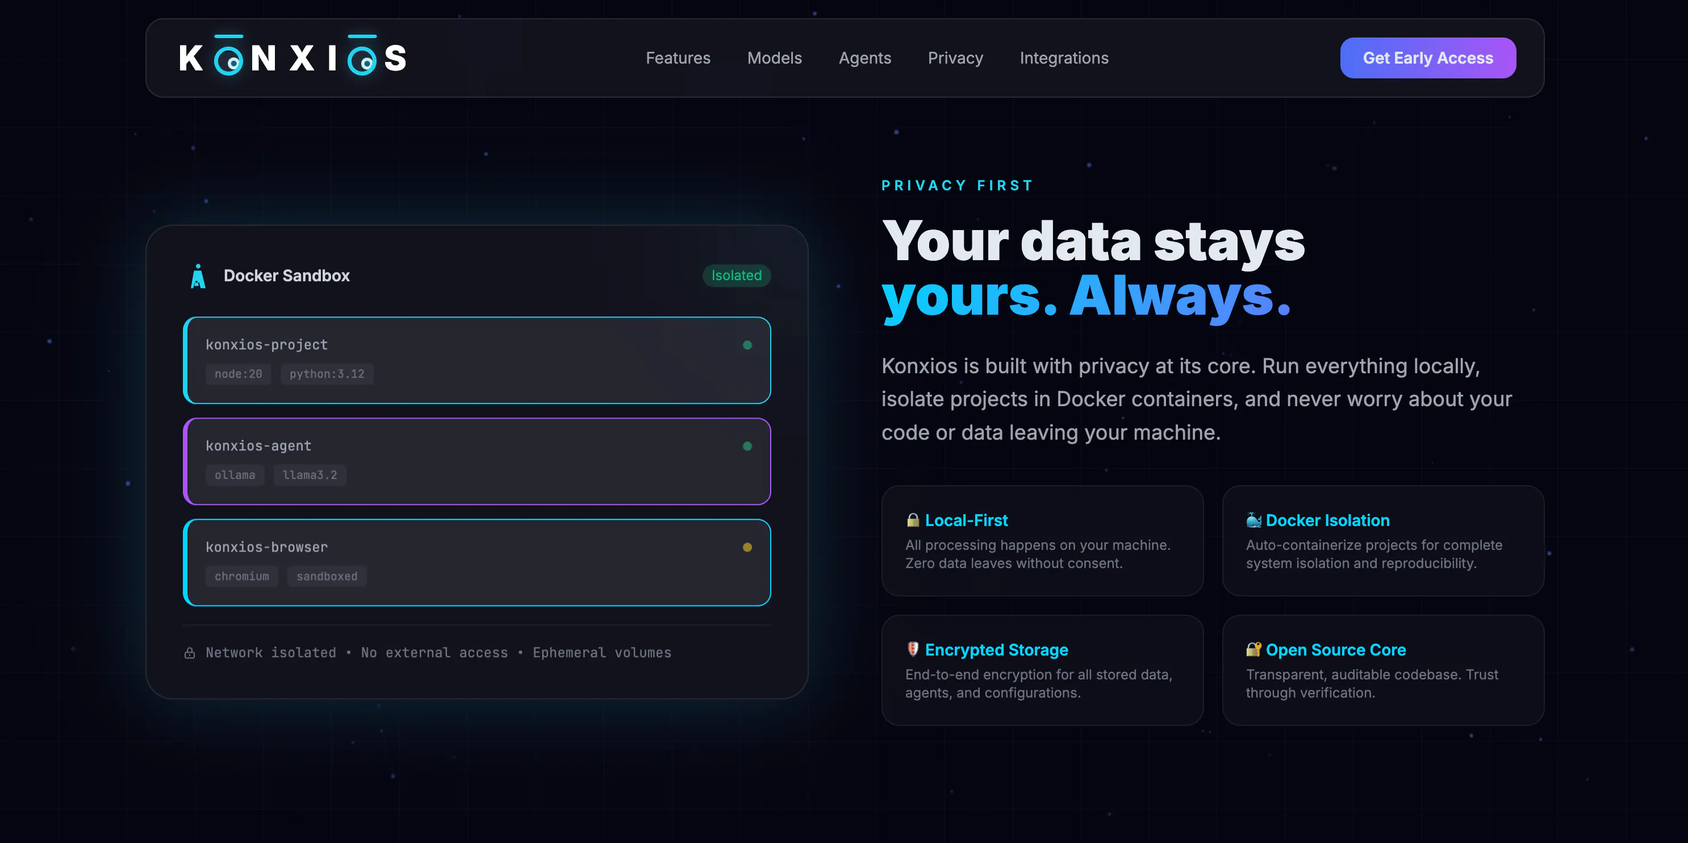1688x843 pixels.
Task: Click the Docker Sandbox header icon
Action: click(x=198, y=276)
